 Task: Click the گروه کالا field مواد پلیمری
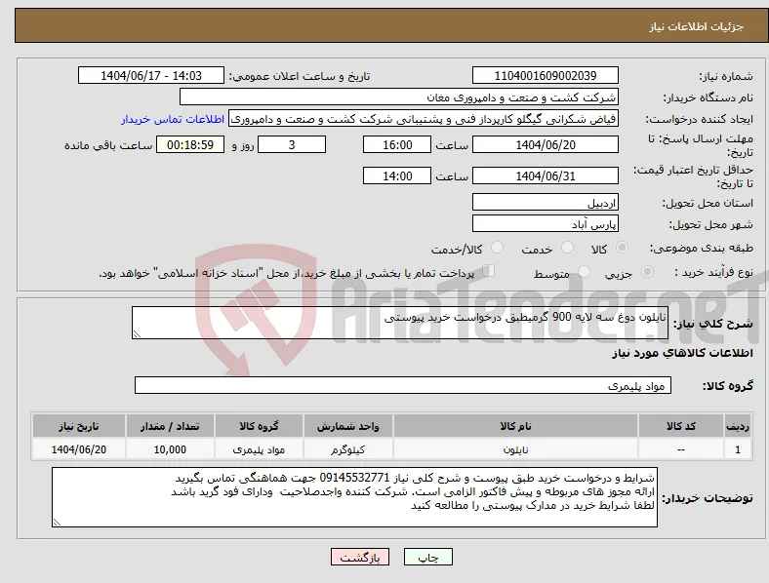[403, 385]
